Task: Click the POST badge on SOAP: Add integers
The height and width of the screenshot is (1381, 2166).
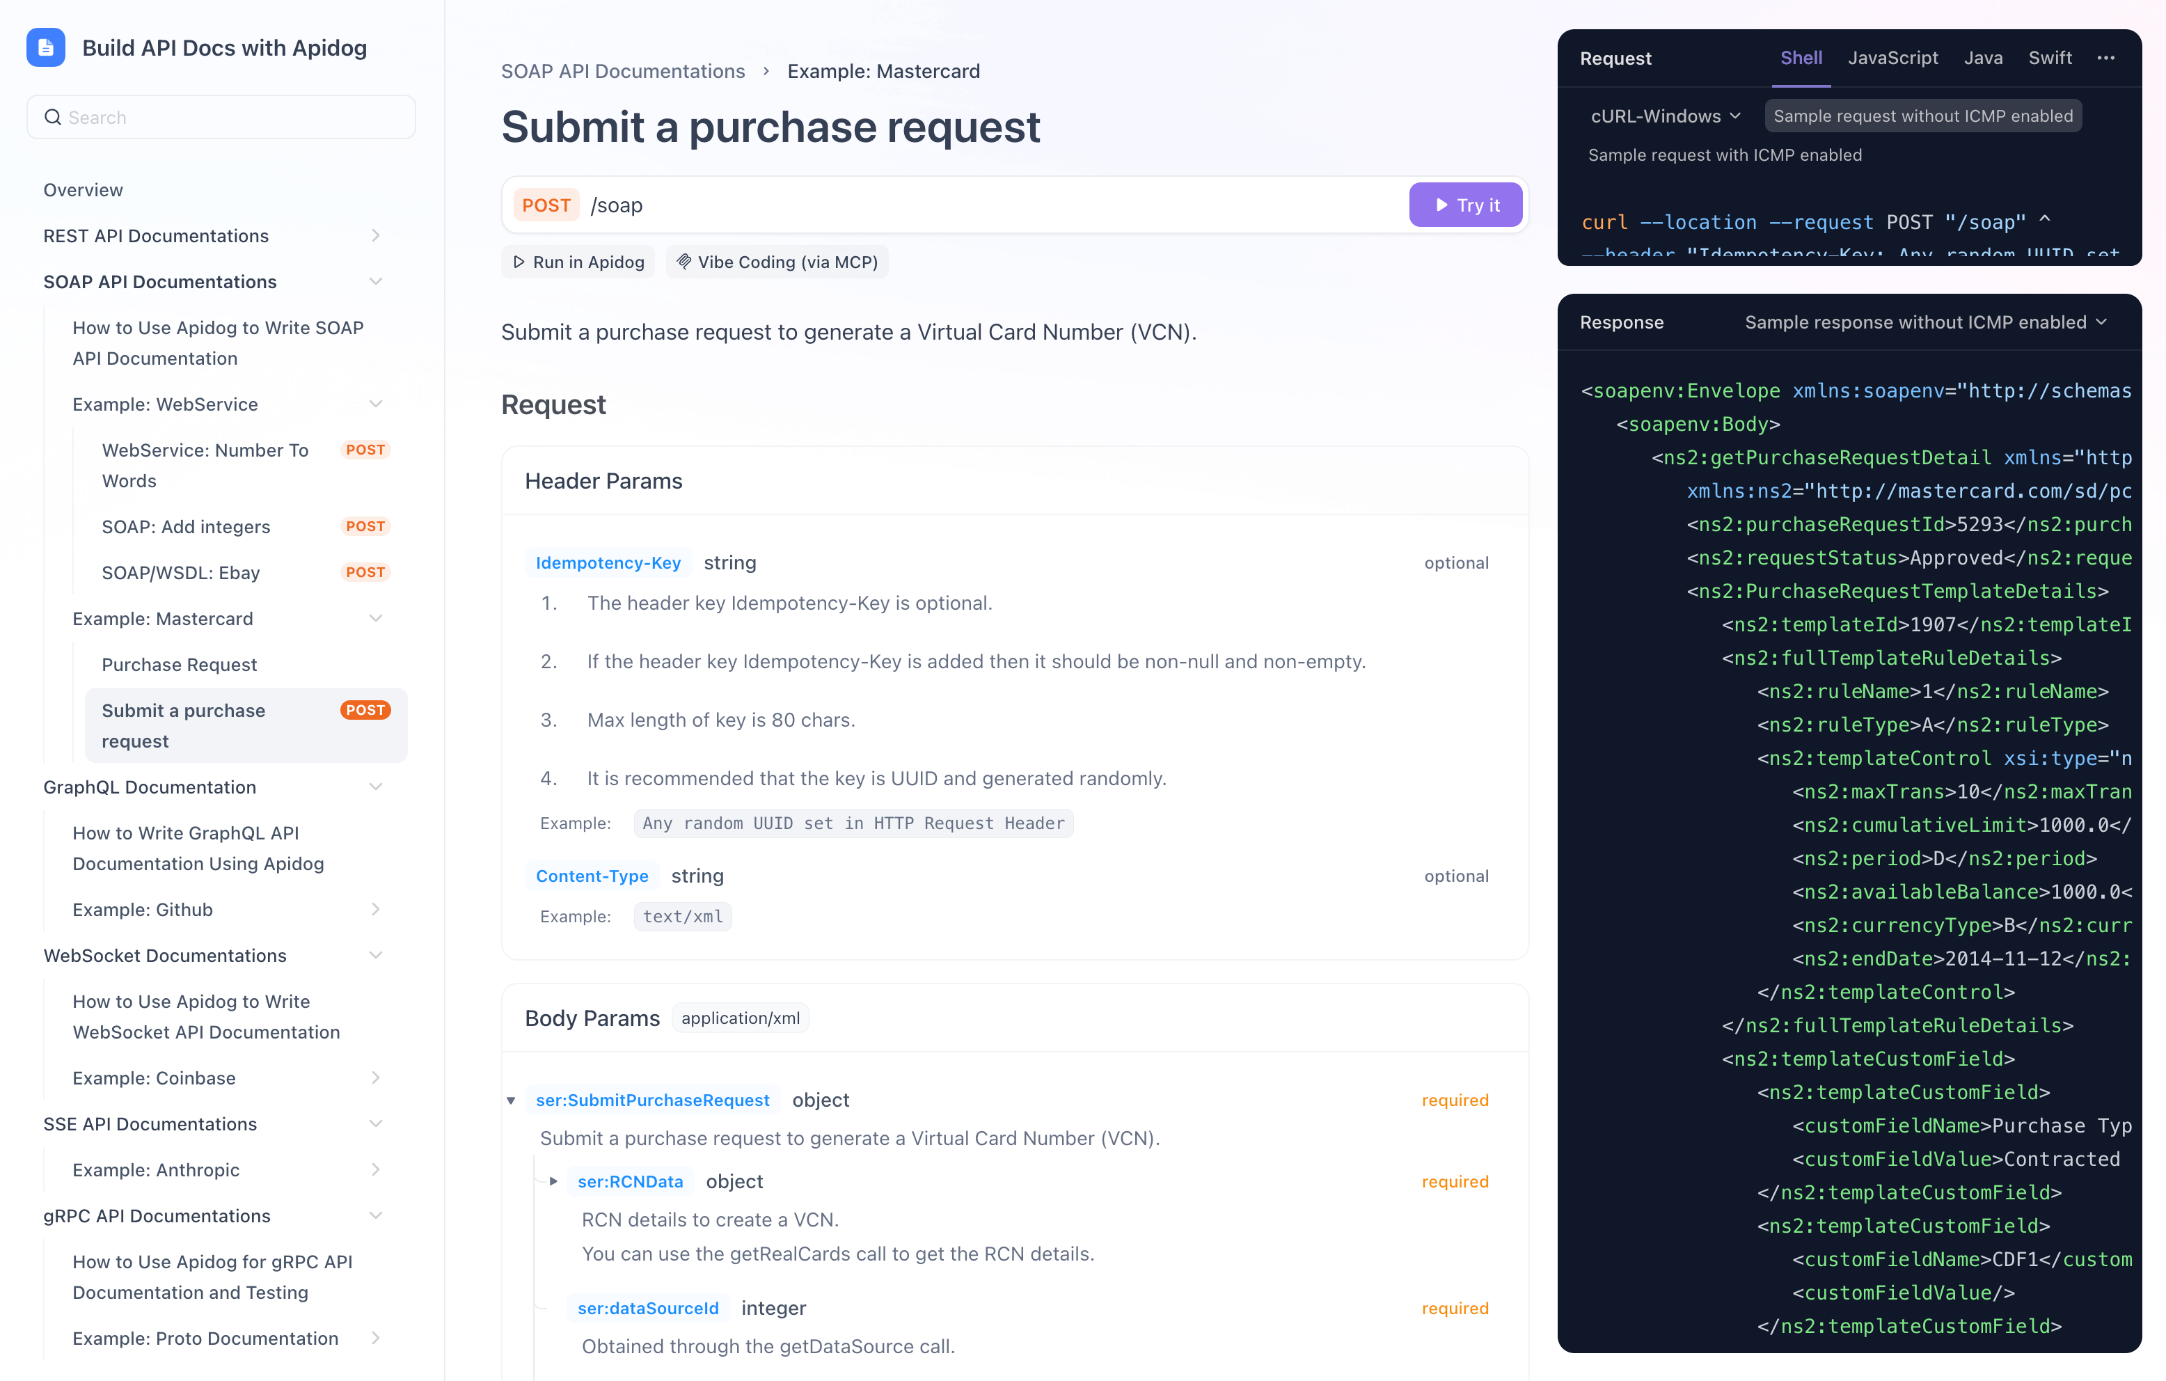Action: click(365, 526)
